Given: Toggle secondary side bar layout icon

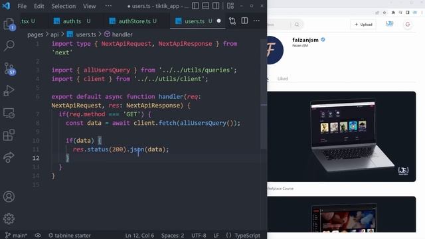Looking at the screenshot, I should 216,6.
